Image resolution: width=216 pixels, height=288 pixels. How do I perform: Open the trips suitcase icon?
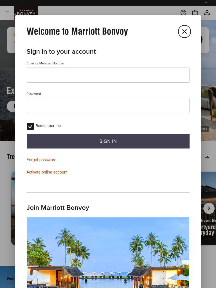[x=195, y=13]
